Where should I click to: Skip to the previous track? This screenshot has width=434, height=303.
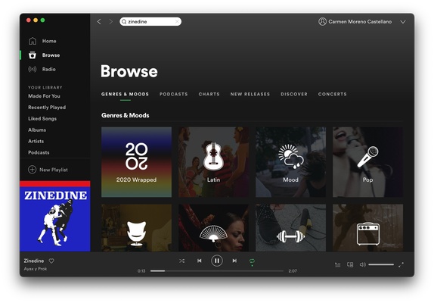(200, 261)
